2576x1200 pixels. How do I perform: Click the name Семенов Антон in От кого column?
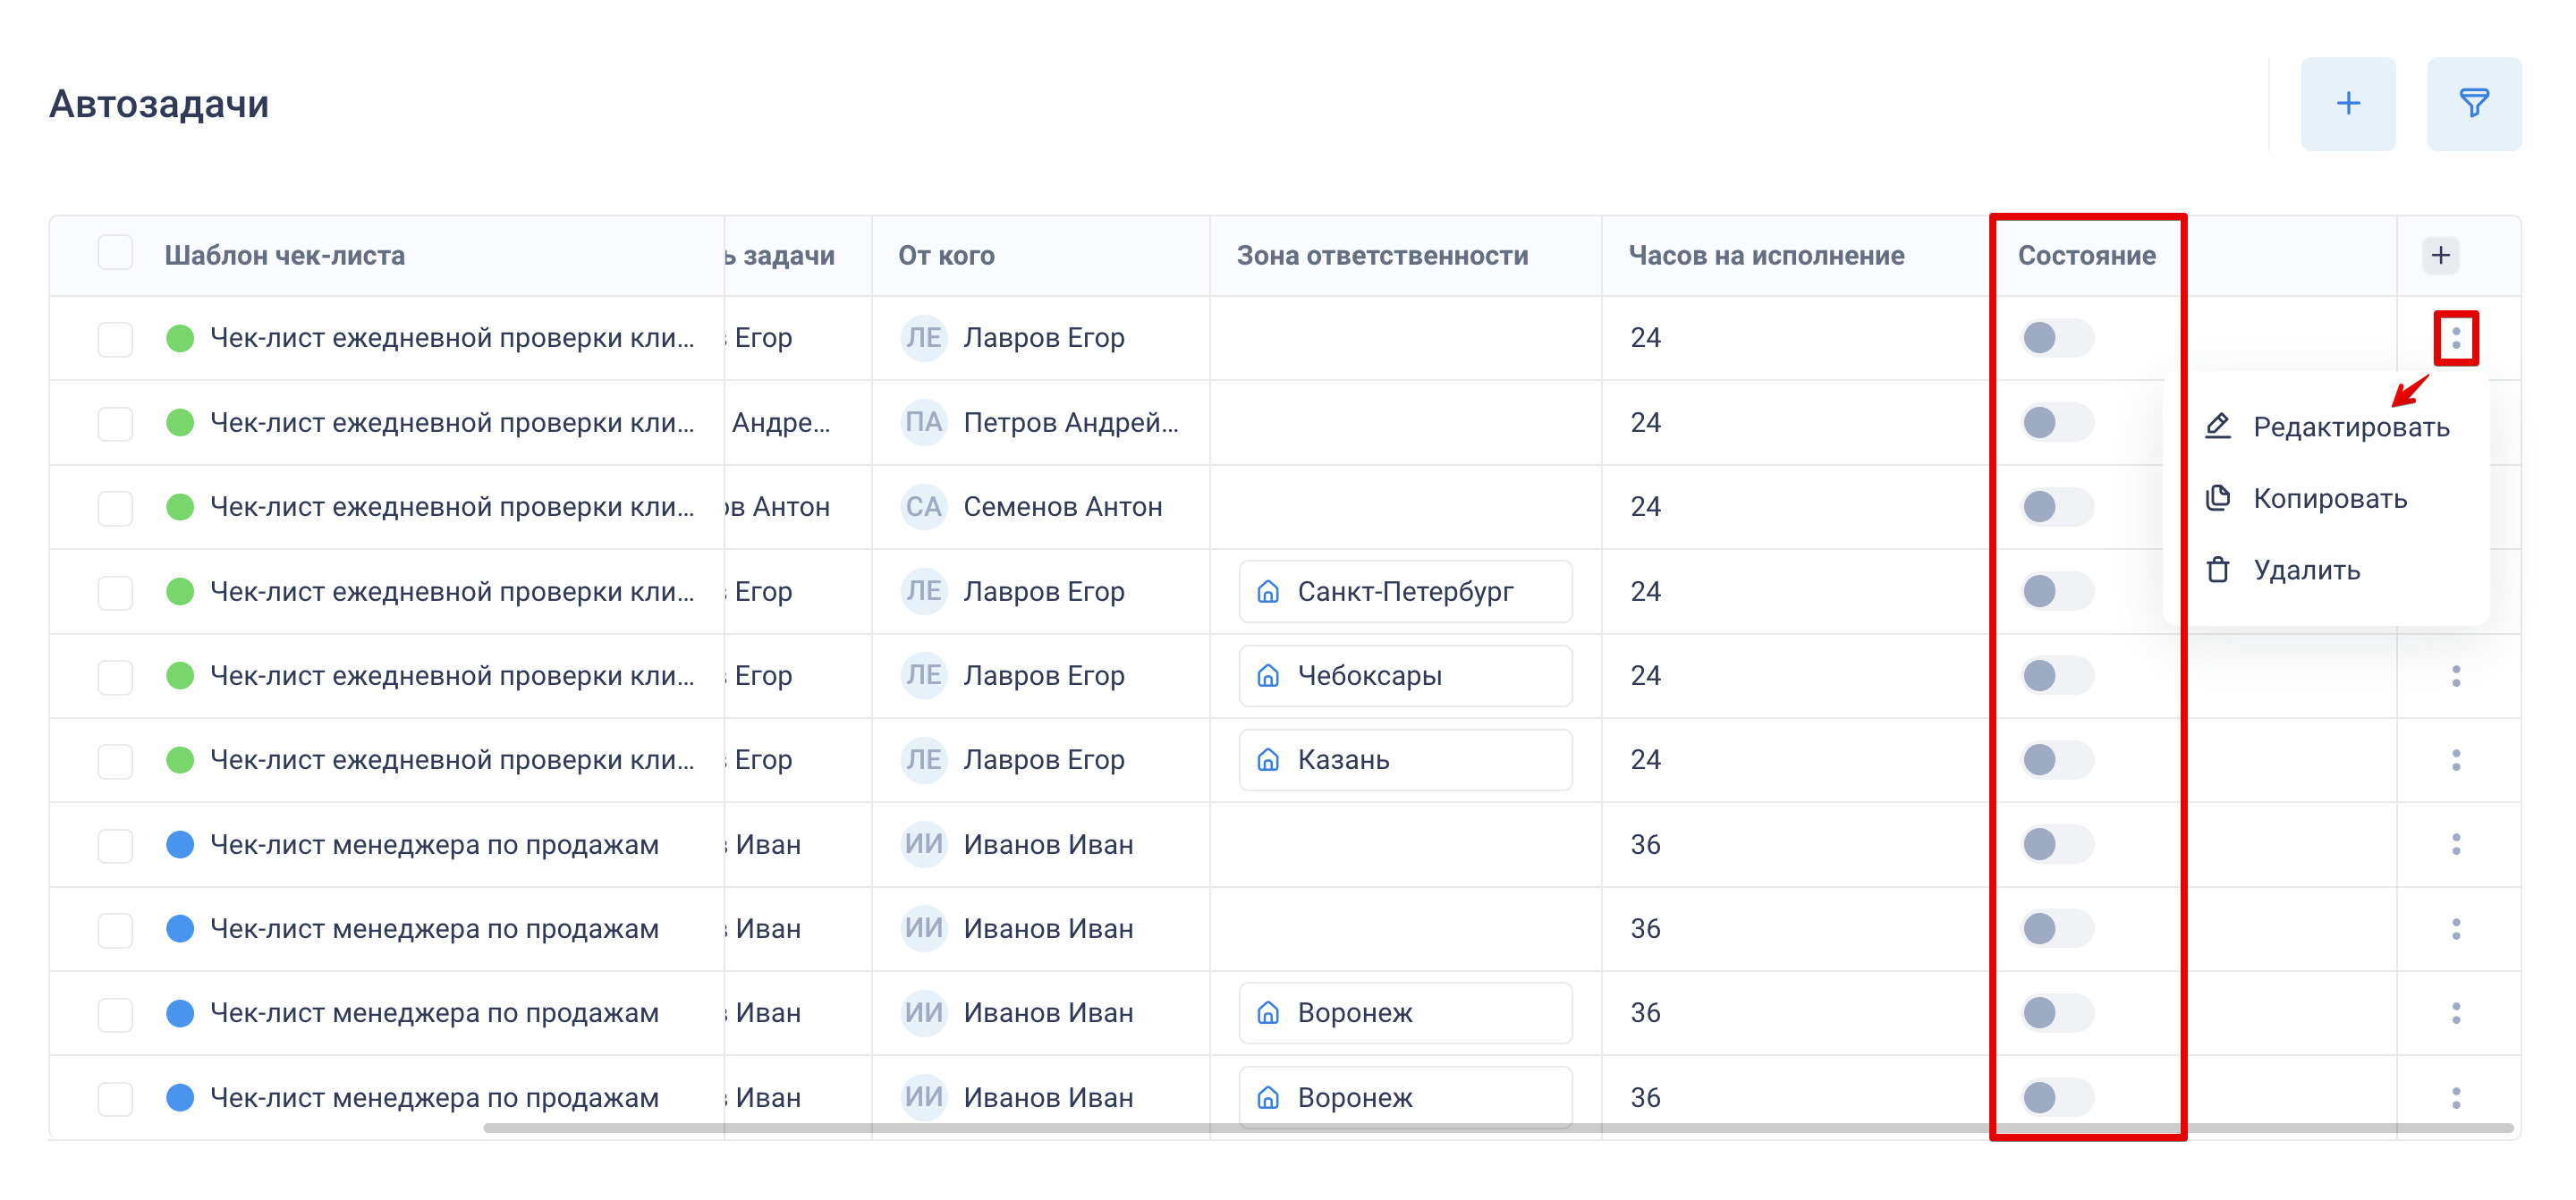(x=1063, y=507)
